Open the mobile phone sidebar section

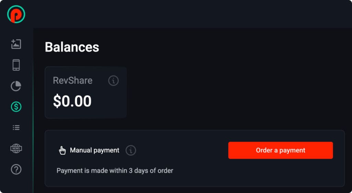[x=16, y=65]
